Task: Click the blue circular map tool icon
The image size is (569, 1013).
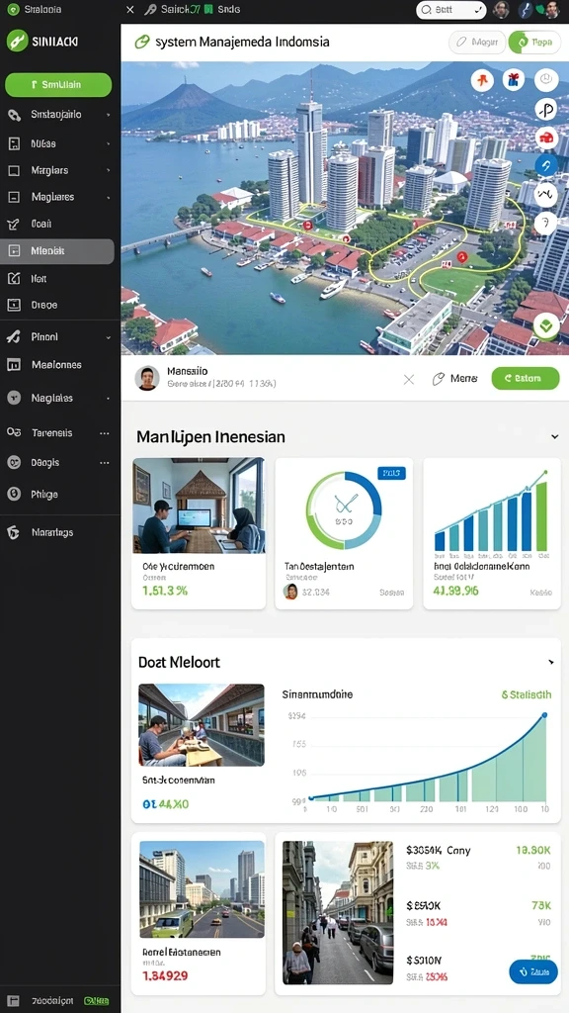Action: point(546,165)
